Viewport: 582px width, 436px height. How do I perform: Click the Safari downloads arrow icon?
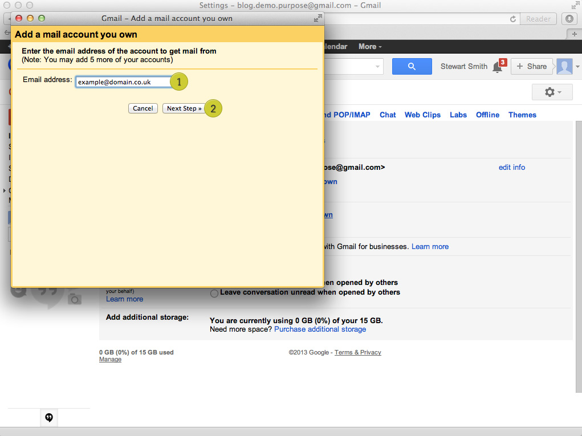tap(569, 19)
